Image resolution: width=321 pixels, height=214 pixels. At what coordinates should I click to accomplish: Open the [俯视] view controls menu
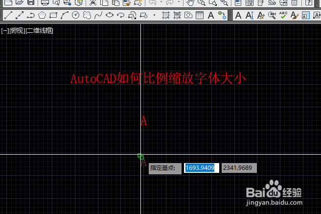(18, 31)
